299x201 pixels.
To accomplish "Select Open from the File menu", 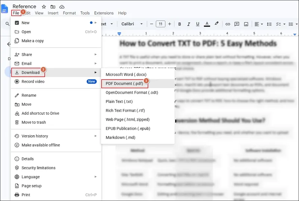I will [56, 32].
